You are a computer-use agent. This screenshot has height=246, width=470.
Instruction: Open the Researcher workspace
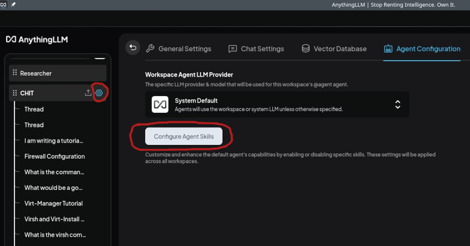coord(57,73)
